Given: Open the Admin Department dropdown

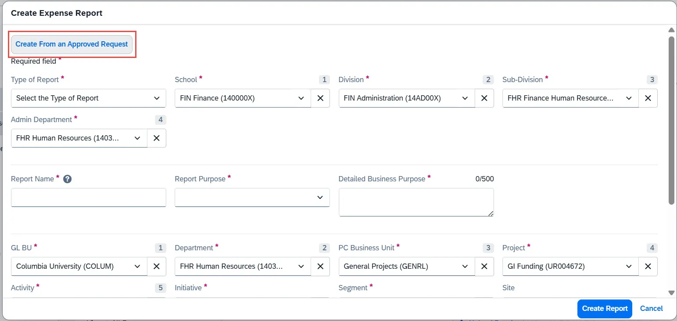Looking at the screenshot, I should 79,138.
